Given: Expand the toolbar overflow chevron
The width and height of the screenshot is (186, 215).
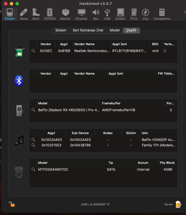Looking at the screenshot, I should (185, 12).
